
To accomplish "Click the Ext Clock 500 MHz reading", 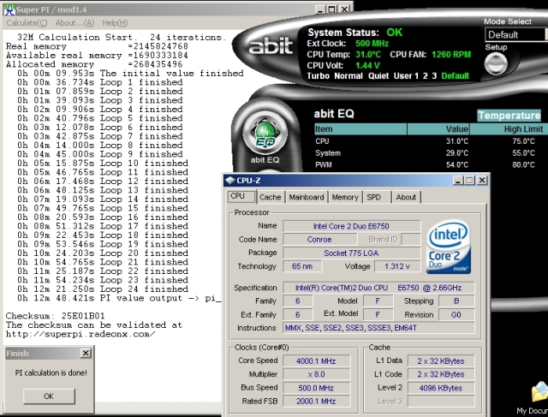I will point(348,44).
